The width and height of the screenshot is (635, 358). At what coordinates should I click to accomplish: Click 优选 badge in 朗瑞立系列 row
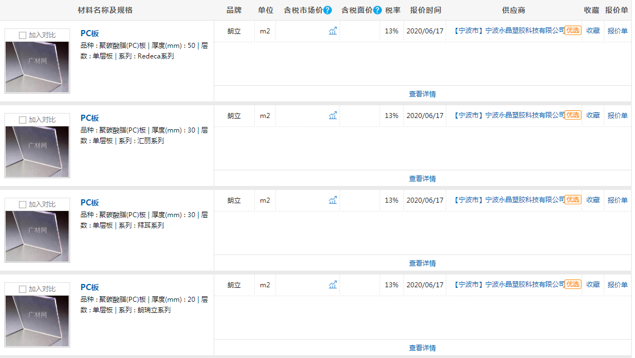pyautogui.click(x=573, y=285)
